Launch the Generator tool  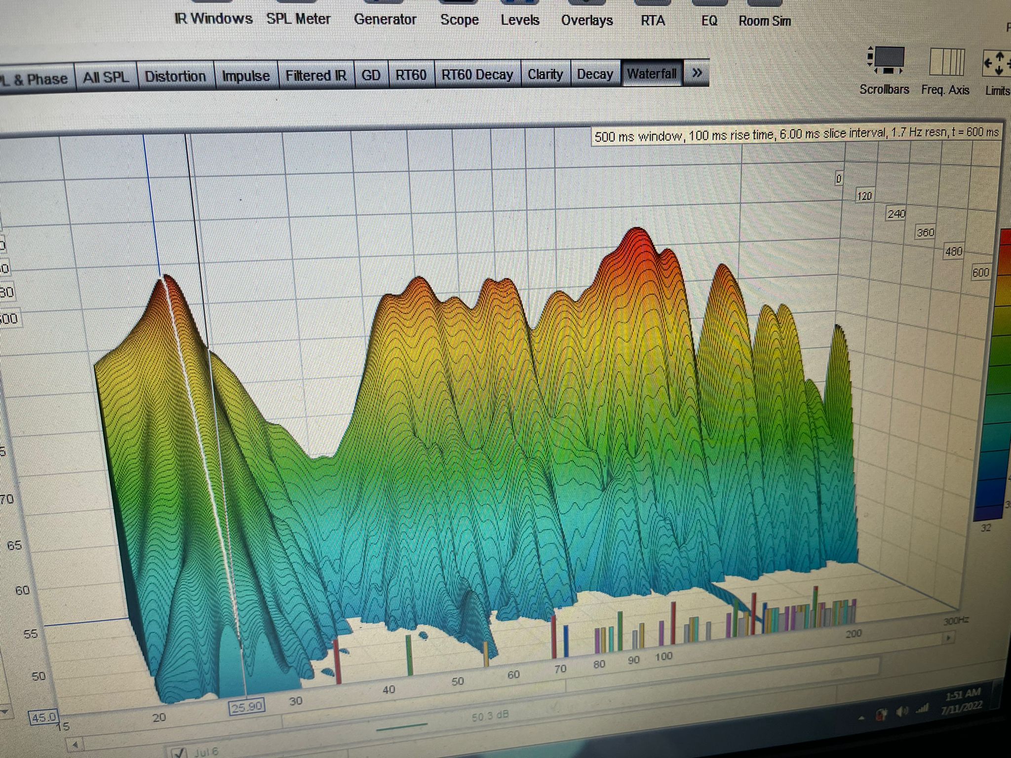[x=385, y=19]
